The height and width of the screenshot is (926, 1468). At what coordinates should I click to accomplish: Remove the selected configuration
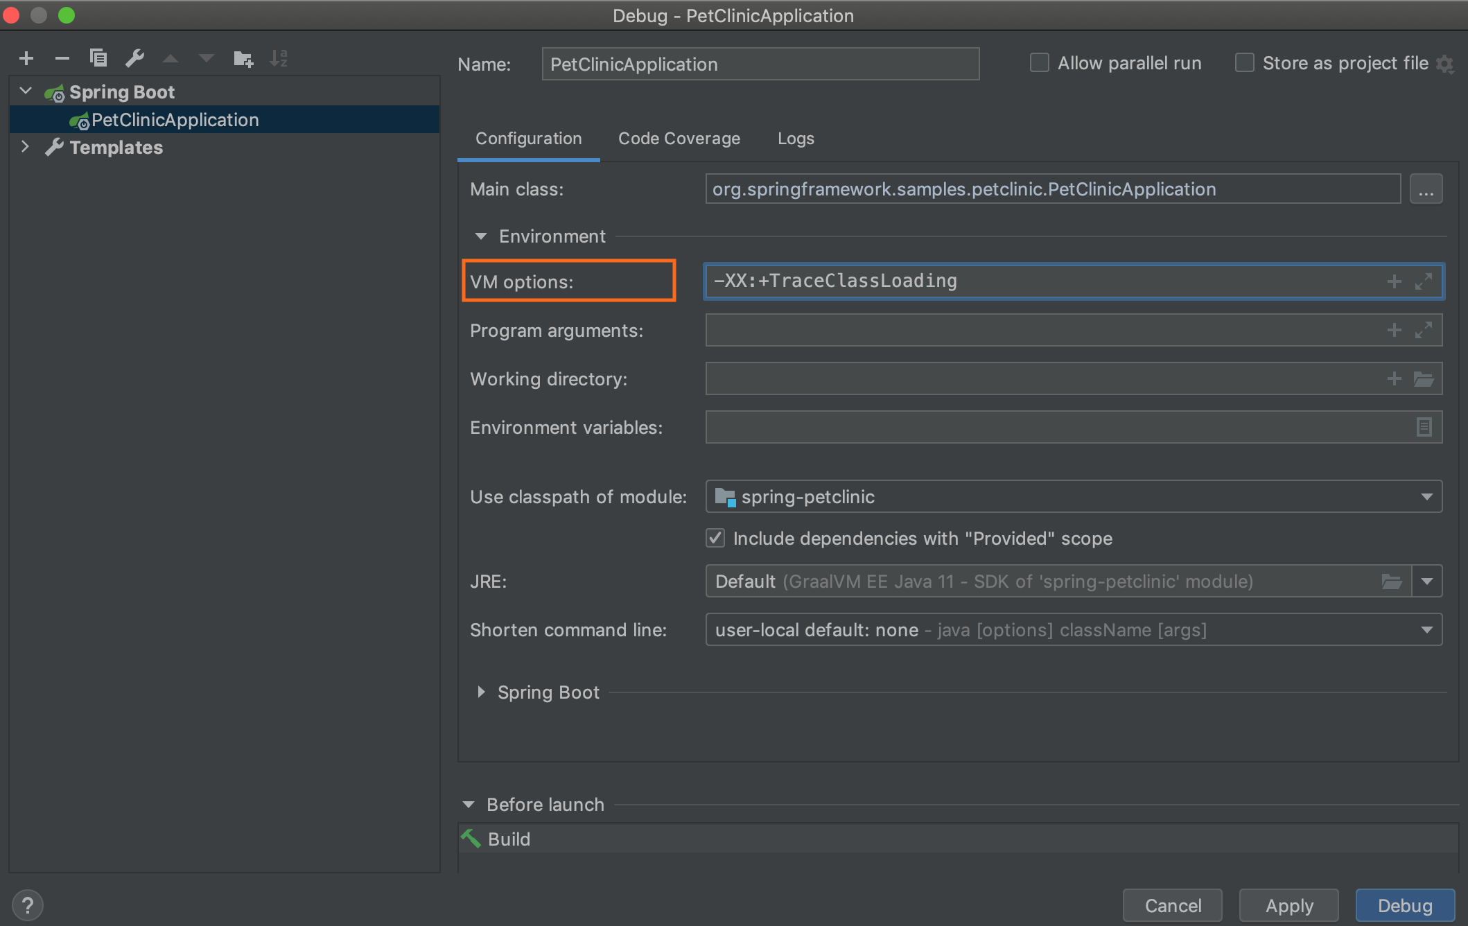(62, 58)
